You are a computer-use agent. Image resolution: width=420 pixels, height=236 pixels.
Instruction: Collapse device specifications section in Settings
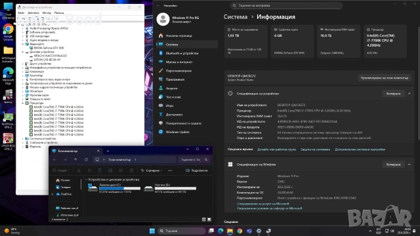coord(409,94)
